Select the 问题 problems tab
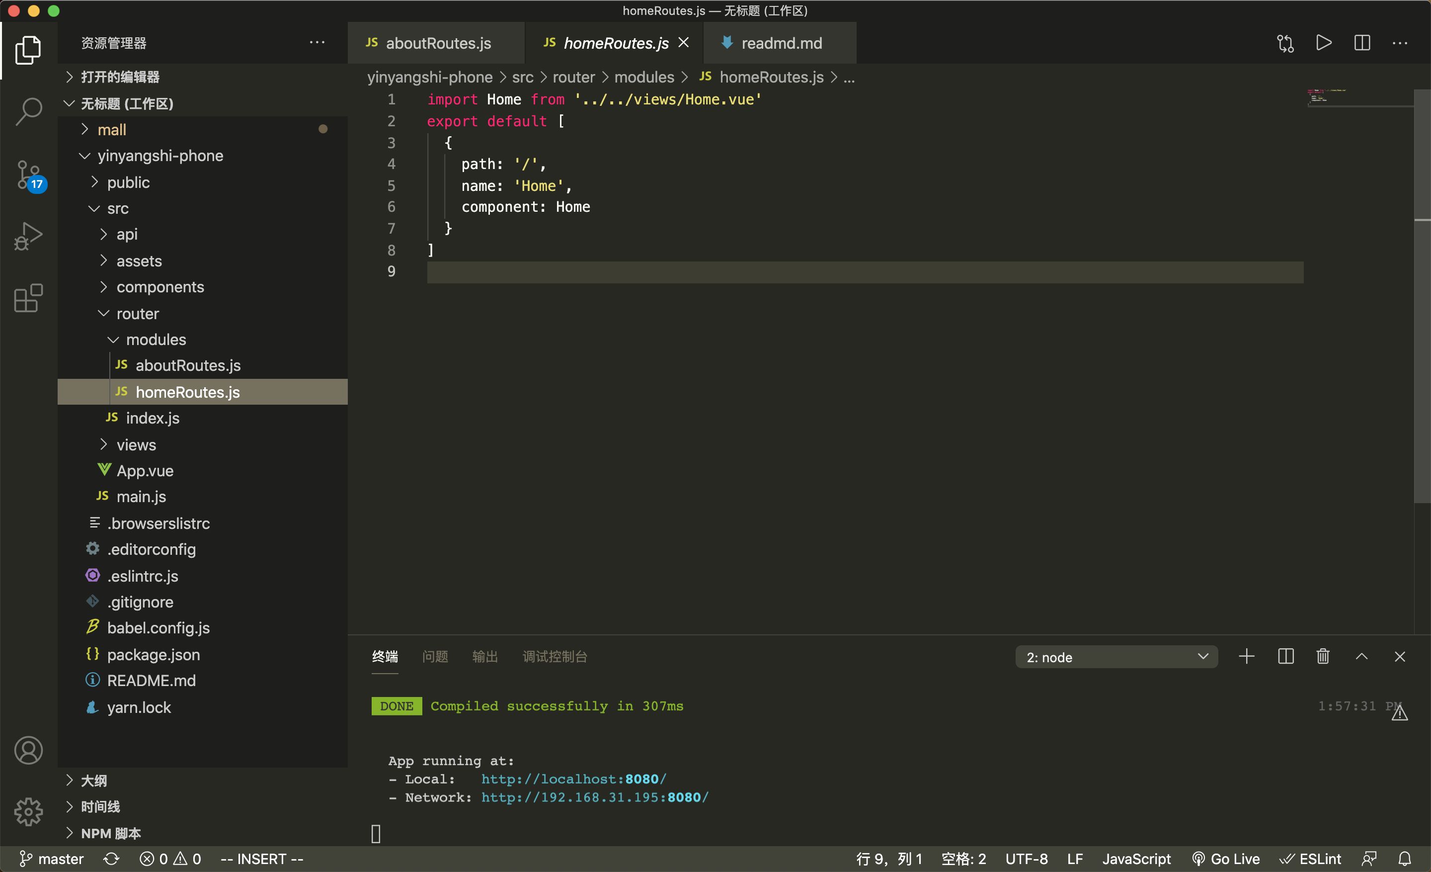1431x872 pixels. tap(435, 656)
